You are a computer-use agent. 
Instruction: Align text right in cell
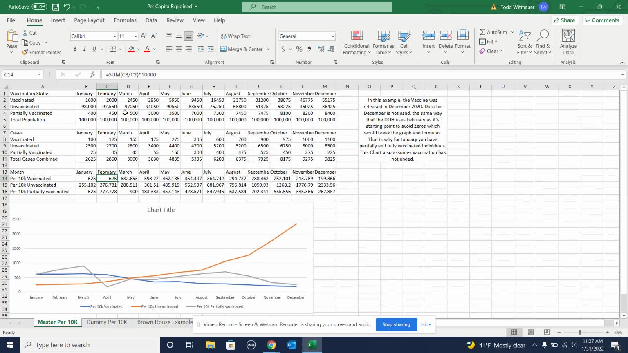point(188,49)
